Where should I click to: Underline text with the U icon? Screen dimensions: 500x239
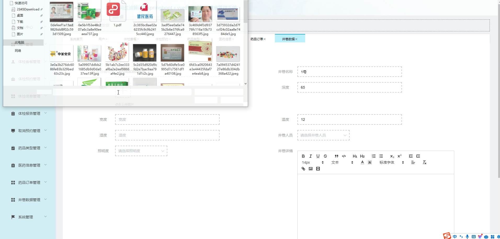[x=318, y=156]
